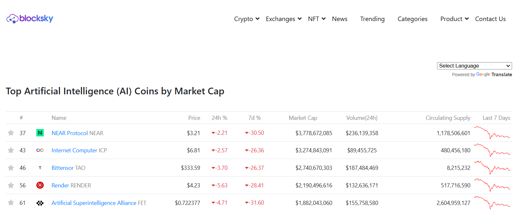View Render 7-day sparkline chart
The image size is (520, 210).
click(492, 185)
